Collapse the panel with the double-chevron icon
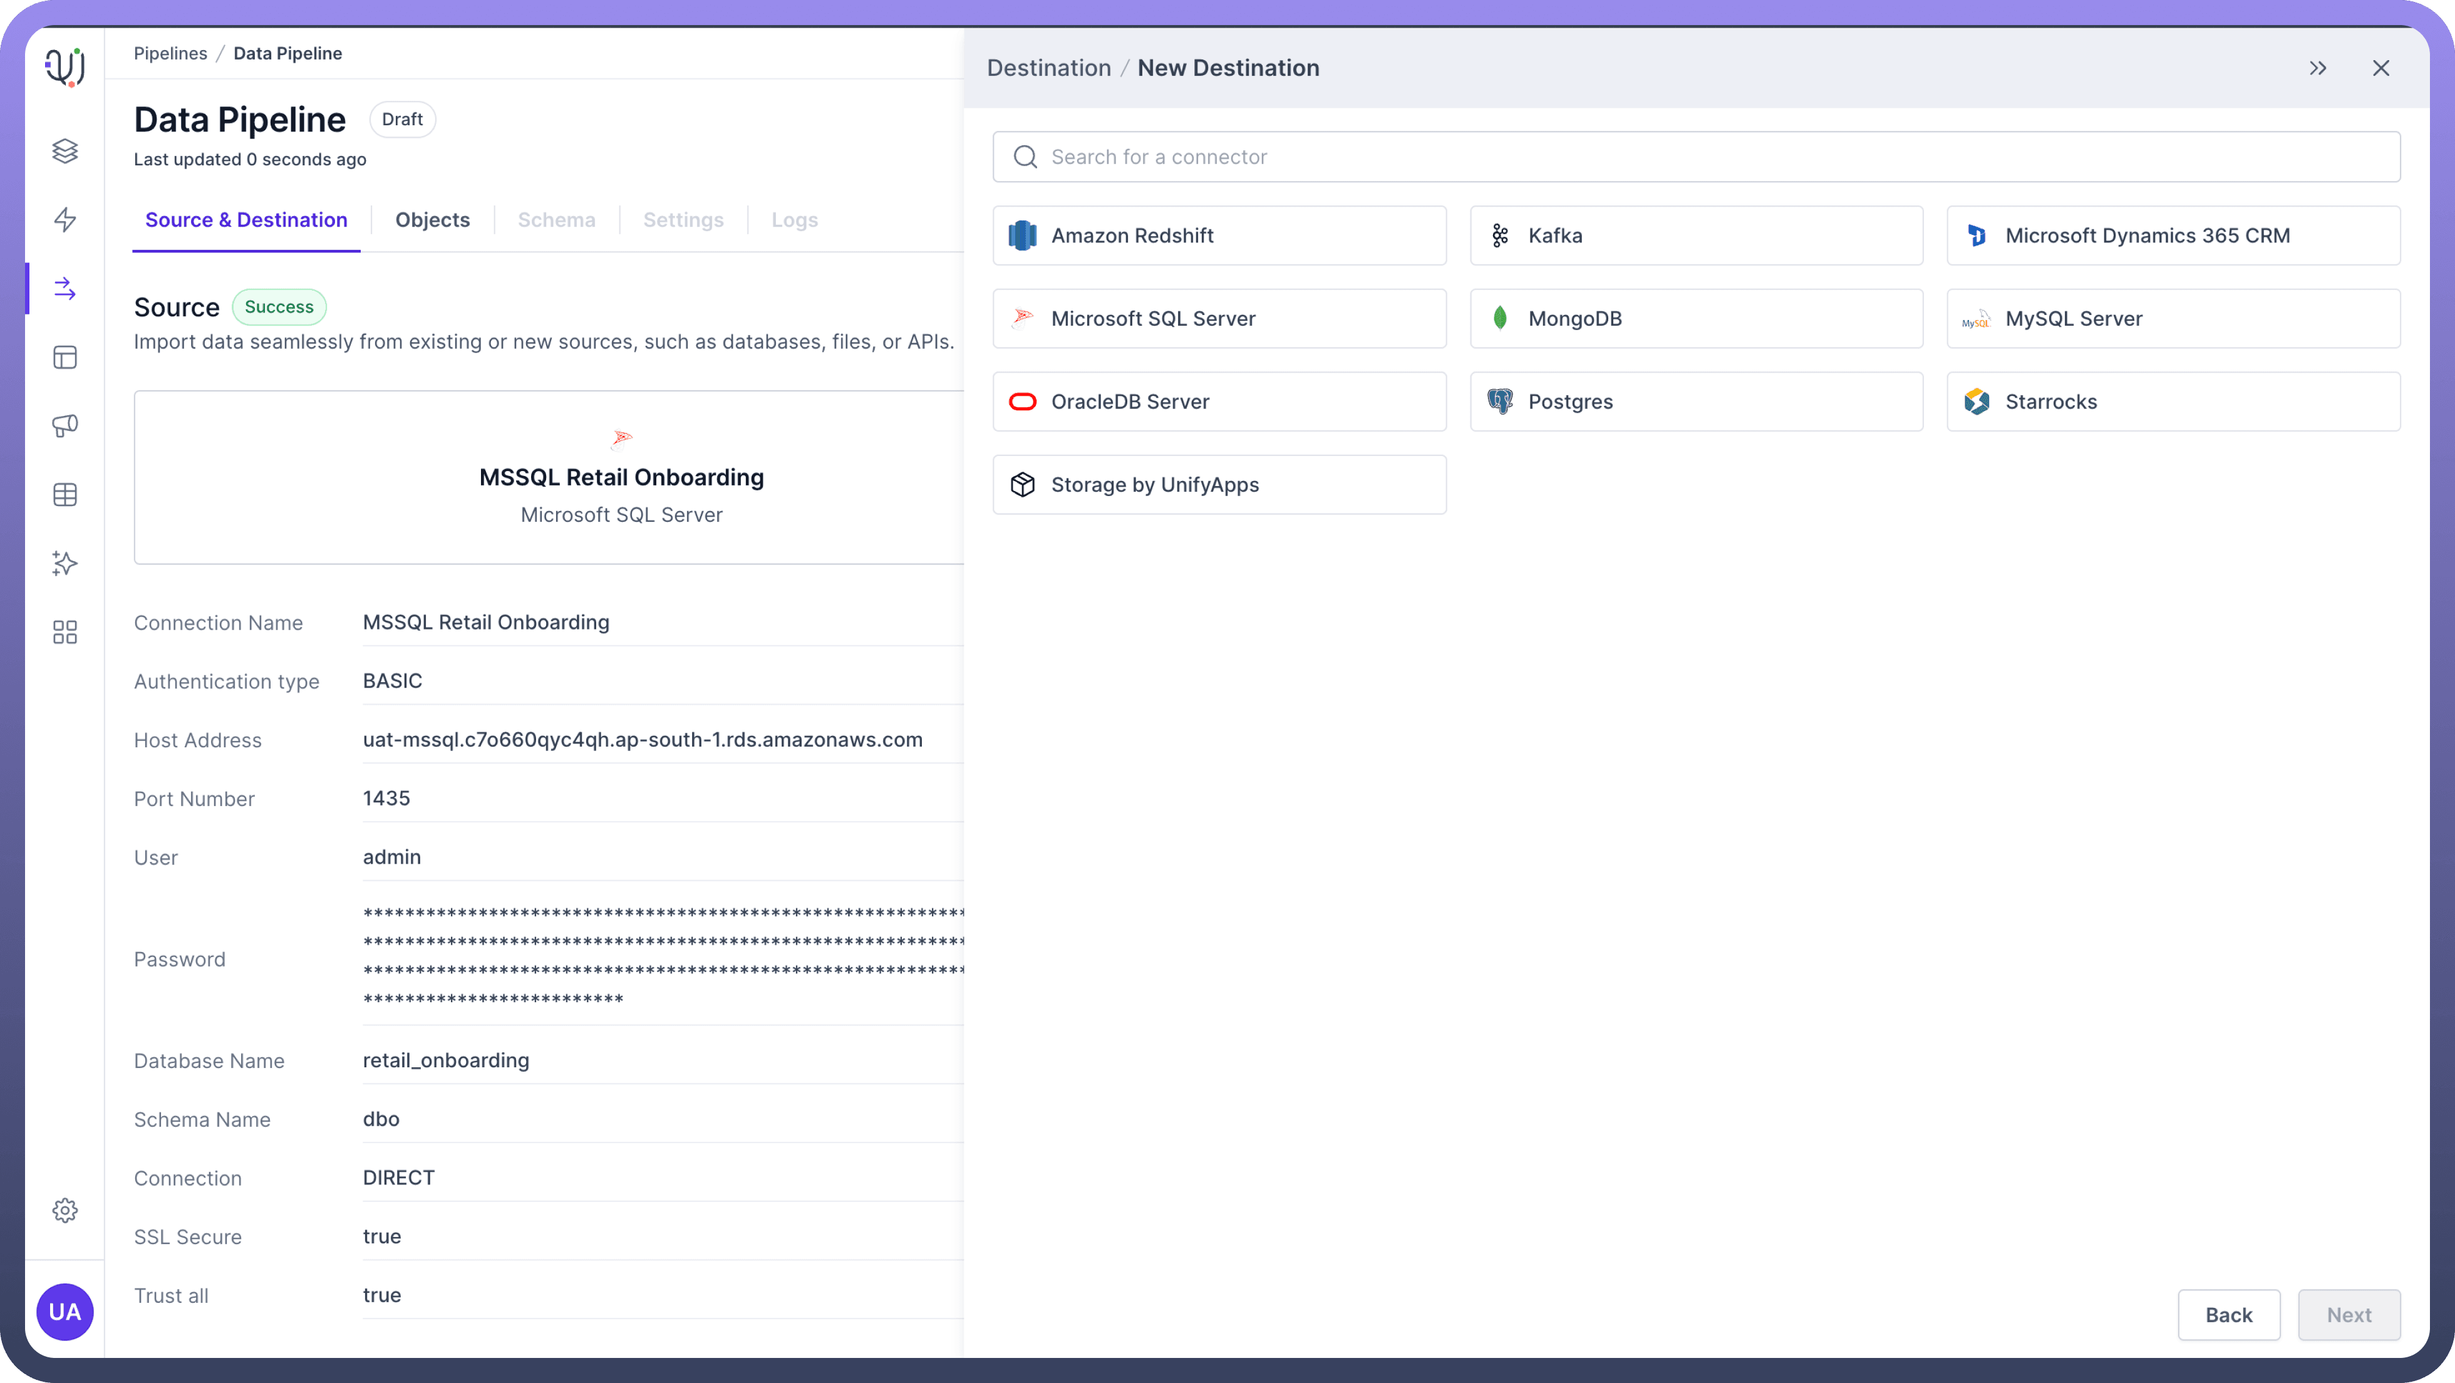This screenshot has width=2455, height=1383. pyautogui.click(x=2318, y=68)
